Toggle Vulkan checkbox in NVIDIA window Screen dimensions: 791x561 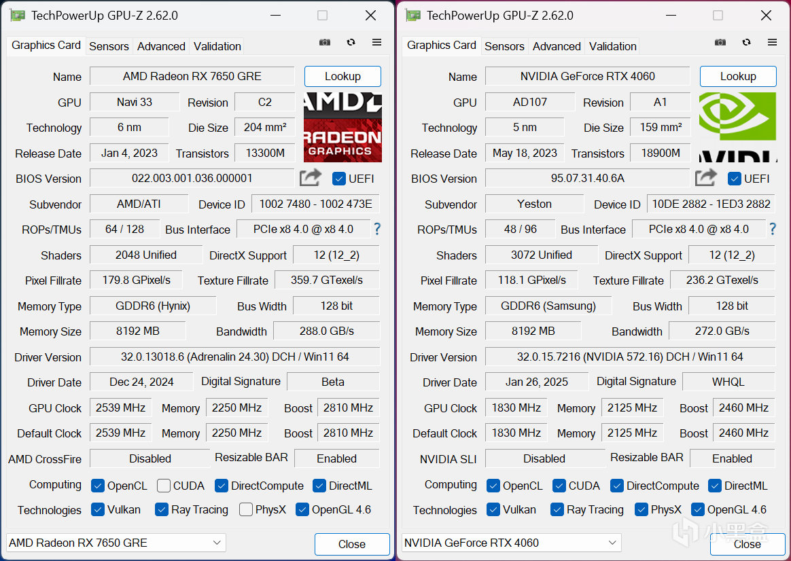[x=493, y=509]
